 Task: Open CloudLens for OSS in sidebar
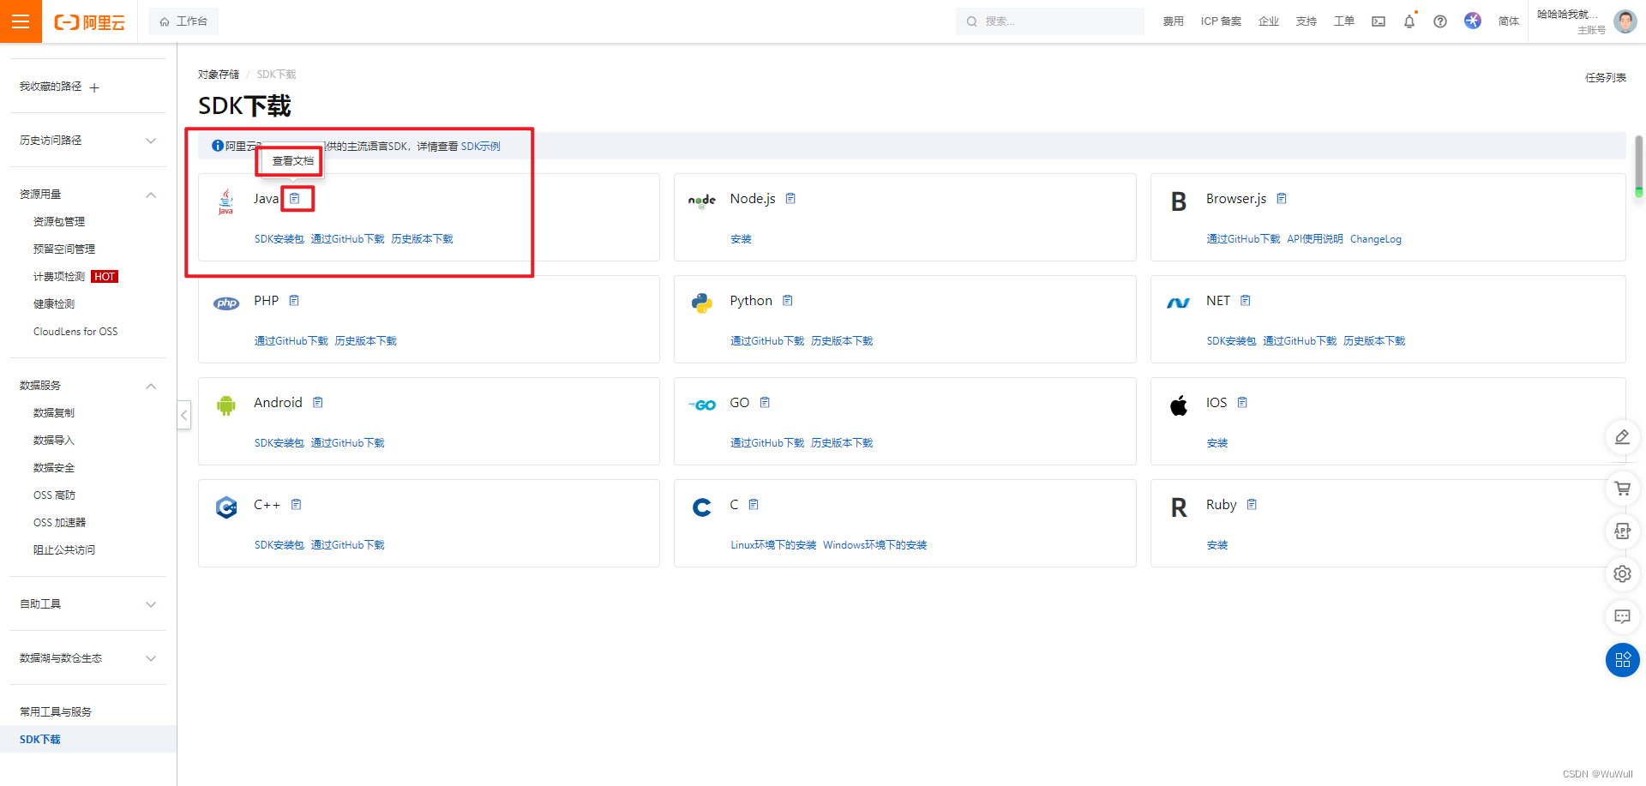coord(75,332)
